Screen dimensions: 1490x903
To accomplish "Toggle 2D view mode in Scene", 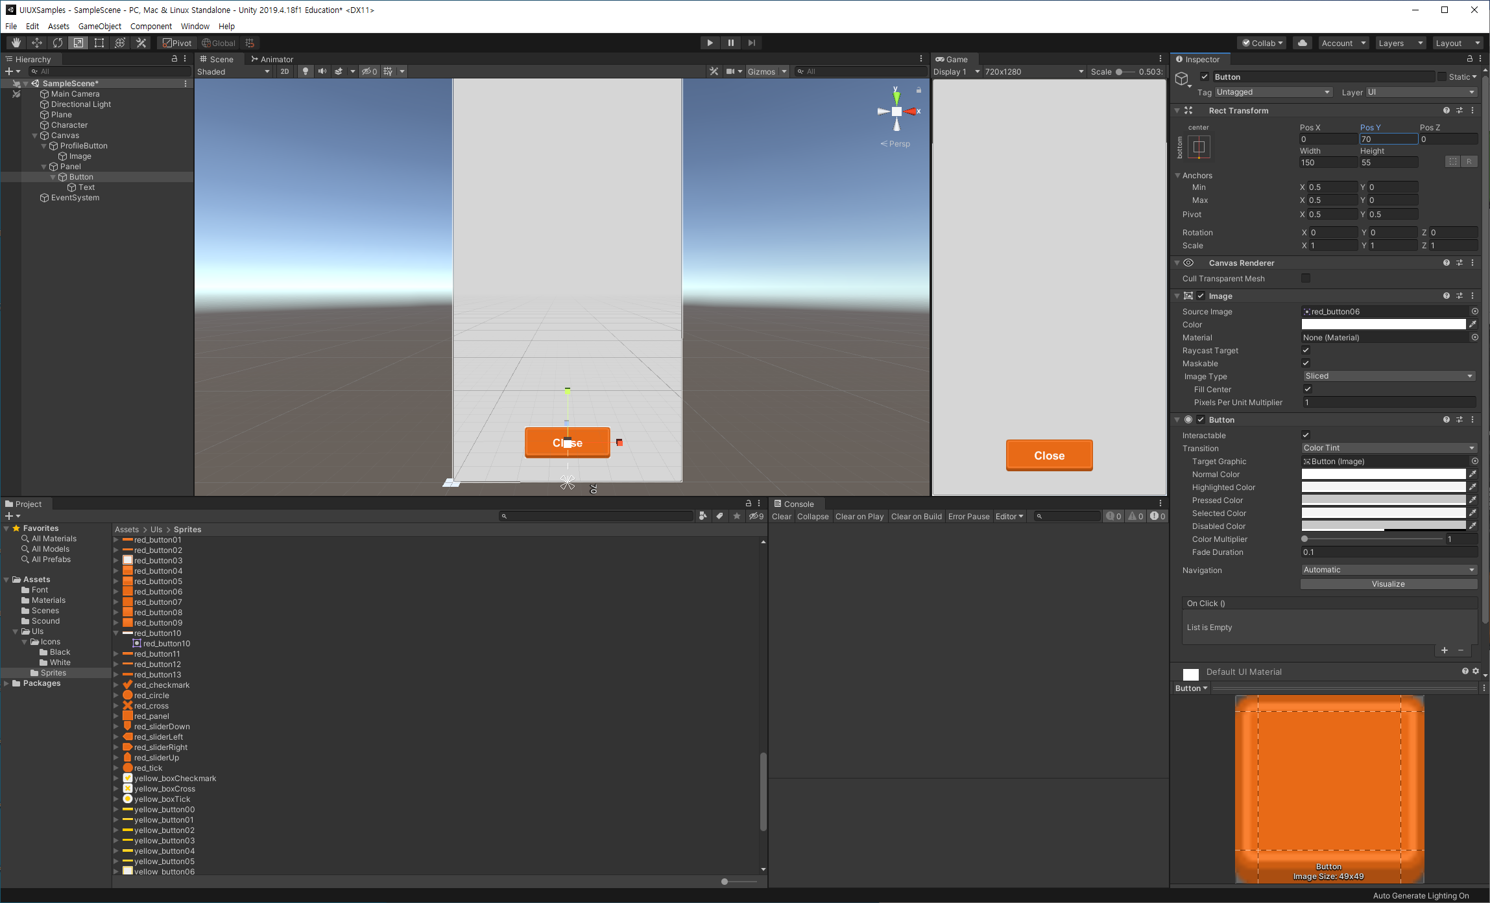I will [x=285, y=71].
